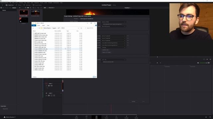Check 'Use separate color space and gamma'
Viewport: 213px width, 119px height.
pos(102,24)
